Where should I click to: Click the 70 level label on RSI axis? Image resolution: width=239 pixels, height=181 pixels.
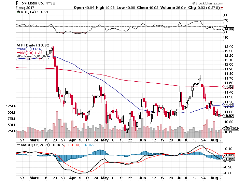pos(226,20)
